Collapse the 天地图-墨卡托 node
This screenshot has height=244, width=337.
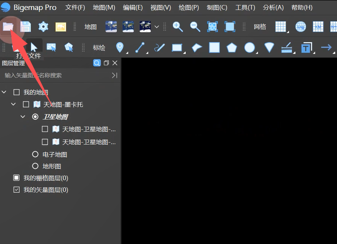[13, 104]
